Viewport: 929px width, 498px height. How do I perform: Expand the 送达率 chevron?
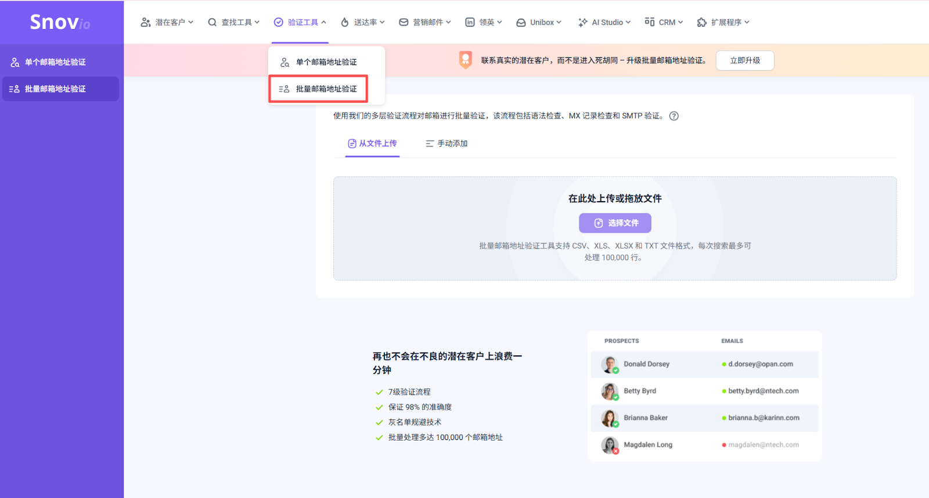pyautogui.click(x=382, y=22)
